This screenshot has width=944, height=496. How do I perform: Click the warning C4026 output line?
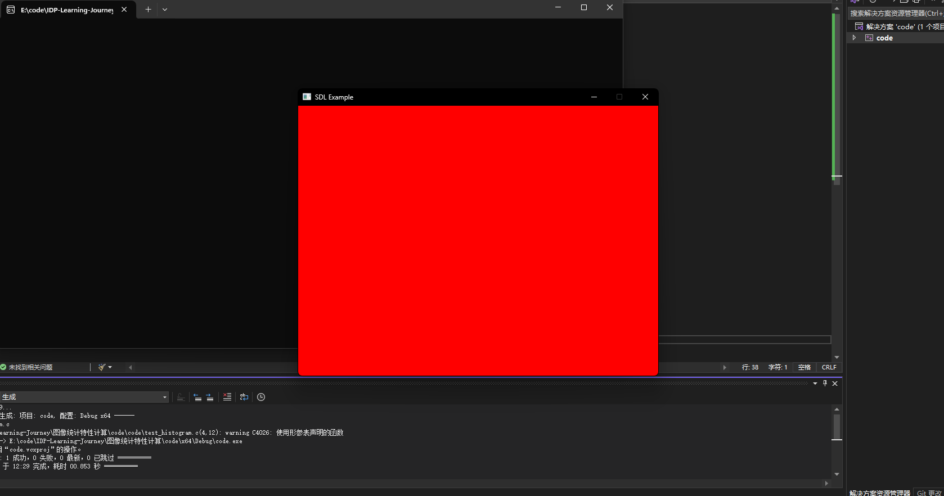(x=172, y=432)
